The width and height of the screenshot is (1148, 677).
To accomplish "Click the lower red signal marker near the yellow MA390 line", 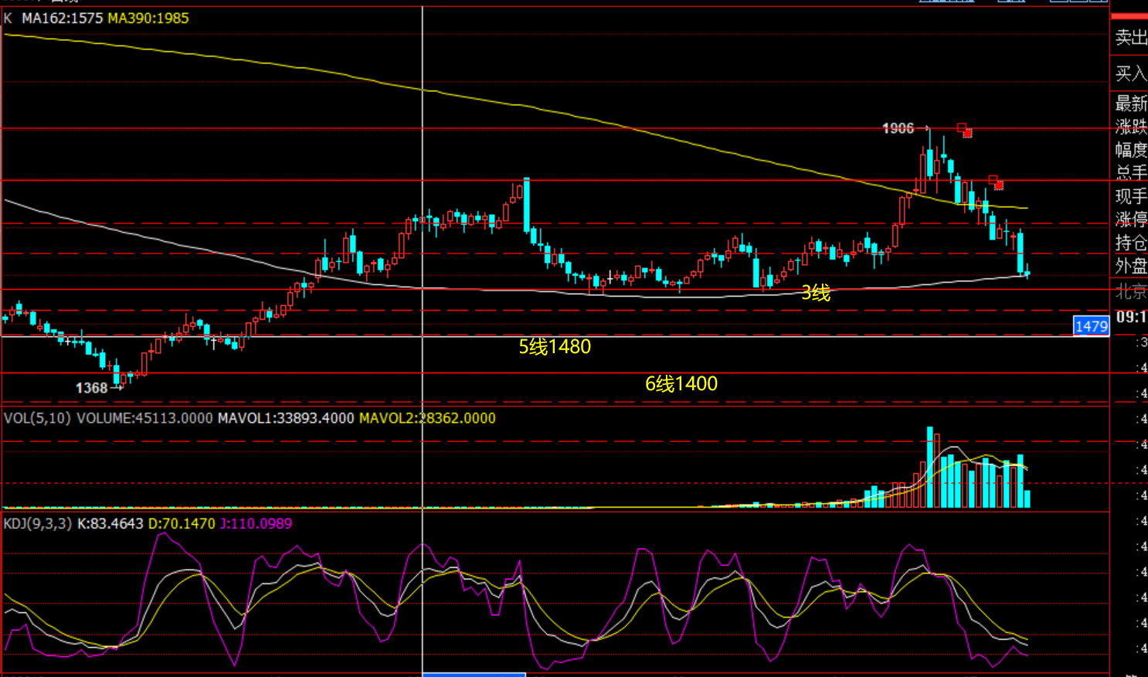I will tap(997, 182).
